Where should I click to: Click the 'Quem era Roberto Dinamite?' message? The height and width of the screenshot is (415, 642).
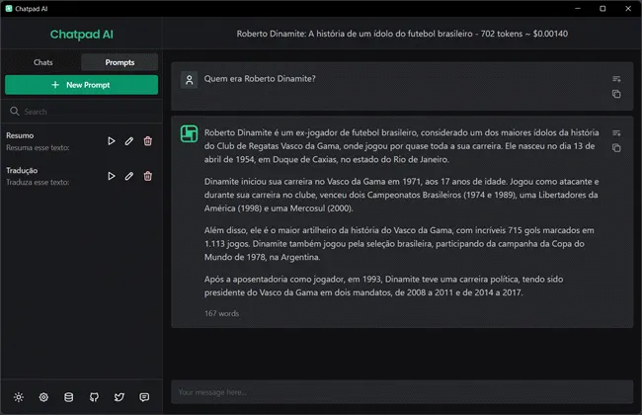[260, 79]
